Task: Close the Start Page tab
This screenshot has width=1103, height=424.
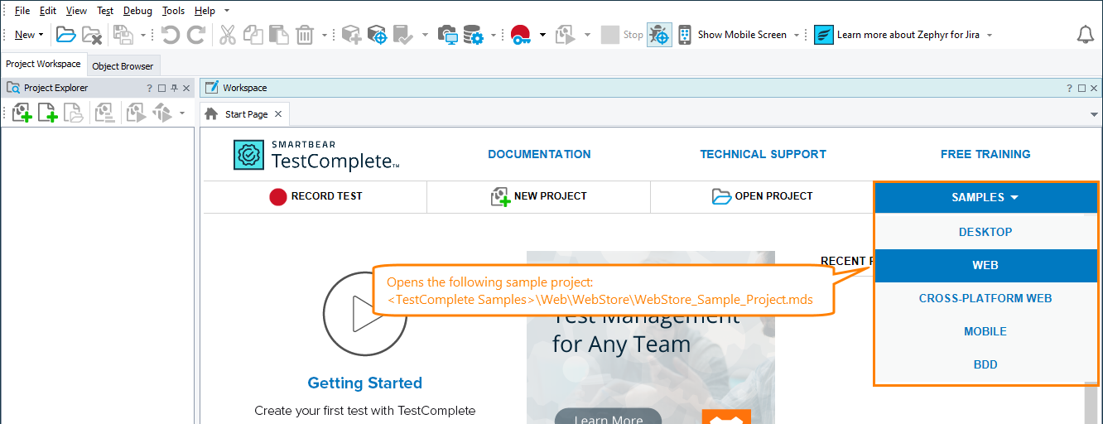Action: (278, 114)
